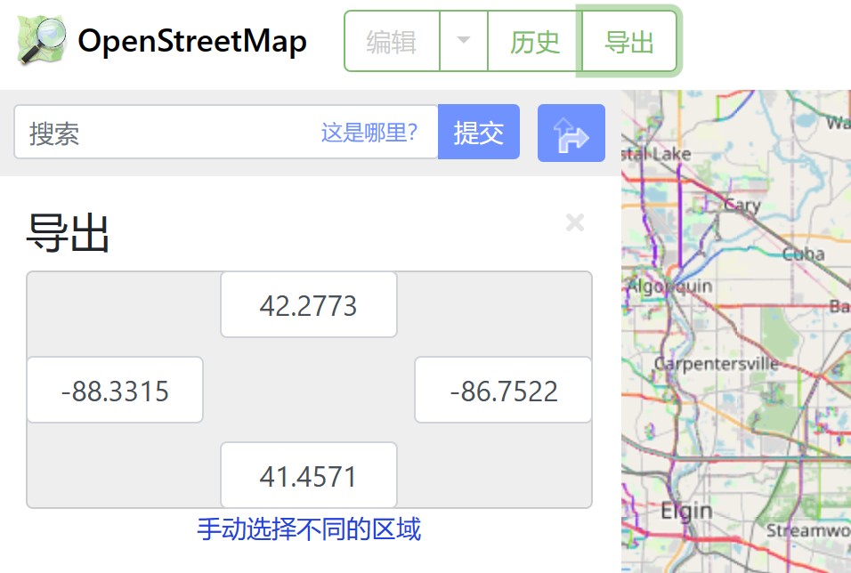The height and width of the screenshot is (573, 851).
Task: Select the 导出 export tab
Action: 629,41
